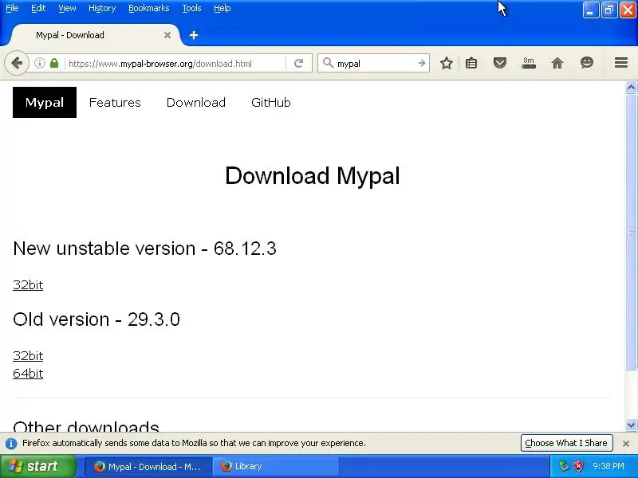Open the Edit menu
638x478 pixels.
pos(38,8)
